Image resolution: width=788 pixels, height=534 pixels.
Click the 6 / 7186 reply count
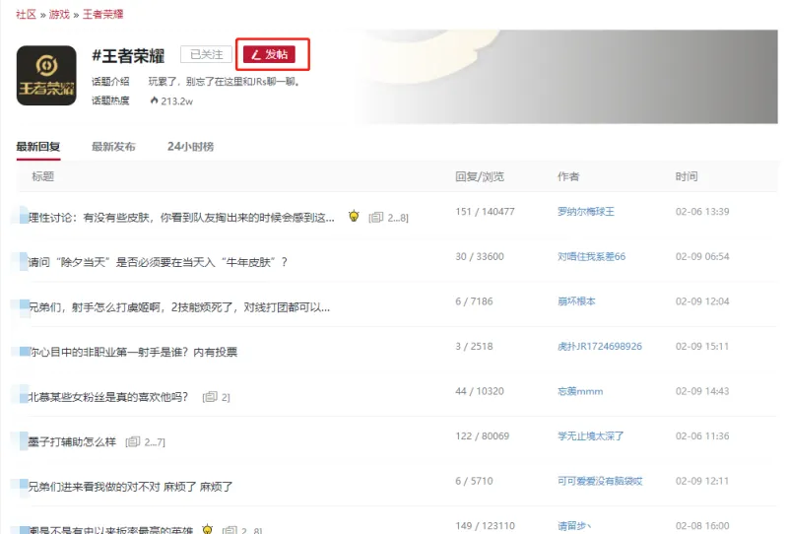click(x=474, y=301)
